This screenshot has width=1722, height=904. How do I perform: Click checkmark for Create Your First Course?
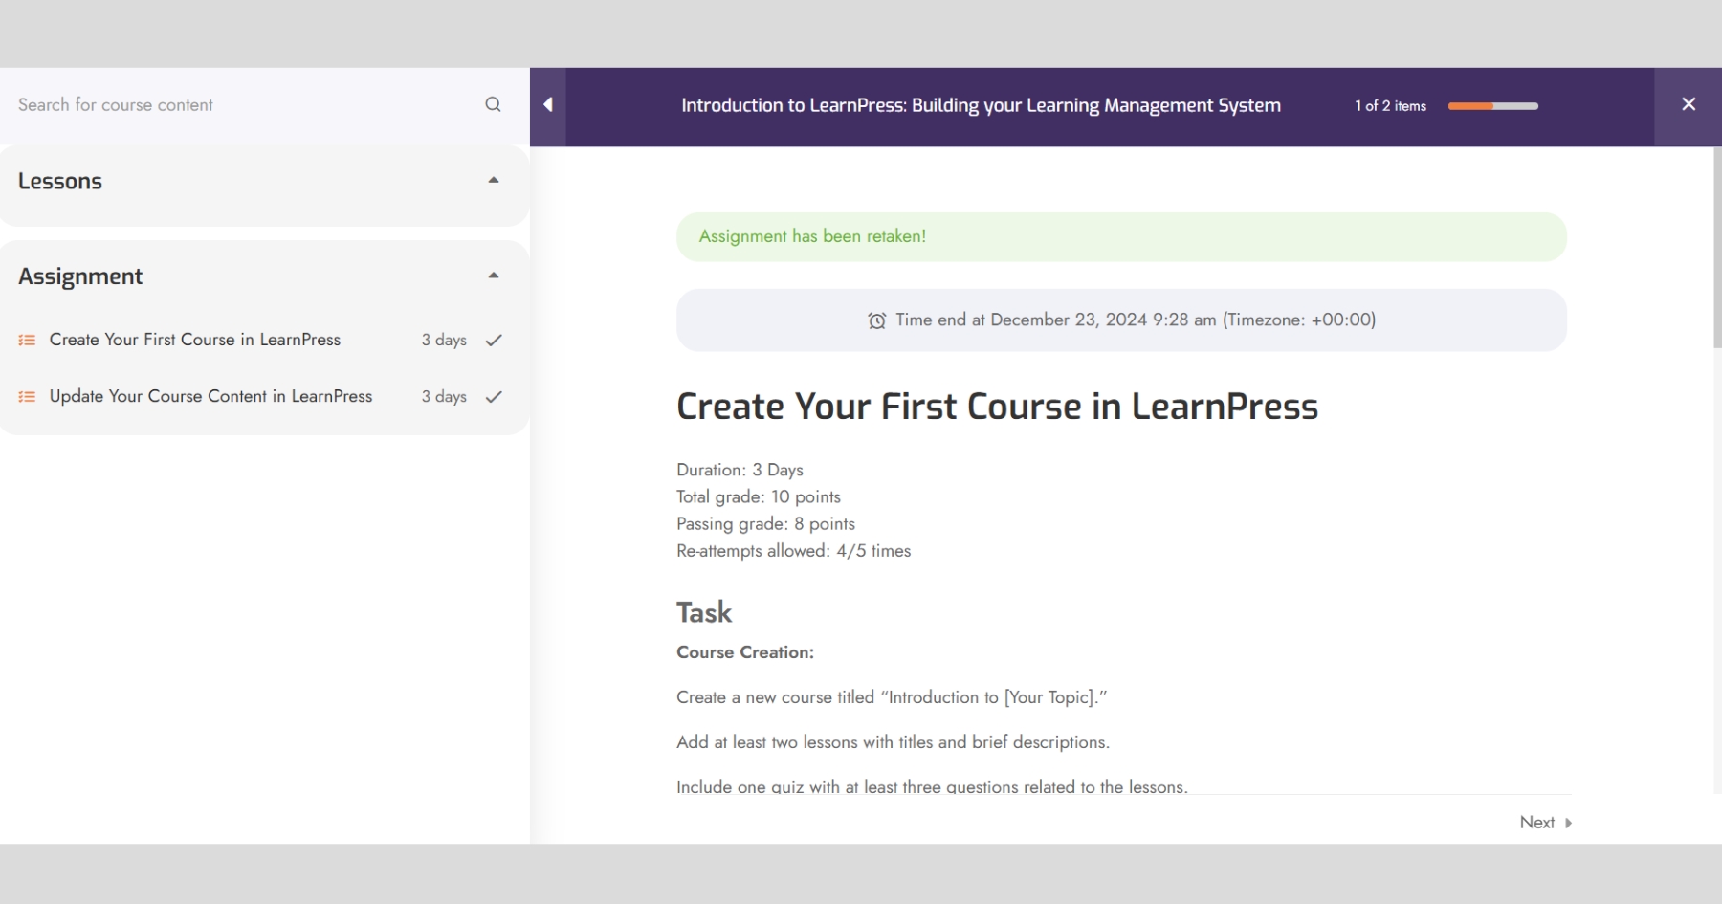pyautogui.click(x=494, y=341)
